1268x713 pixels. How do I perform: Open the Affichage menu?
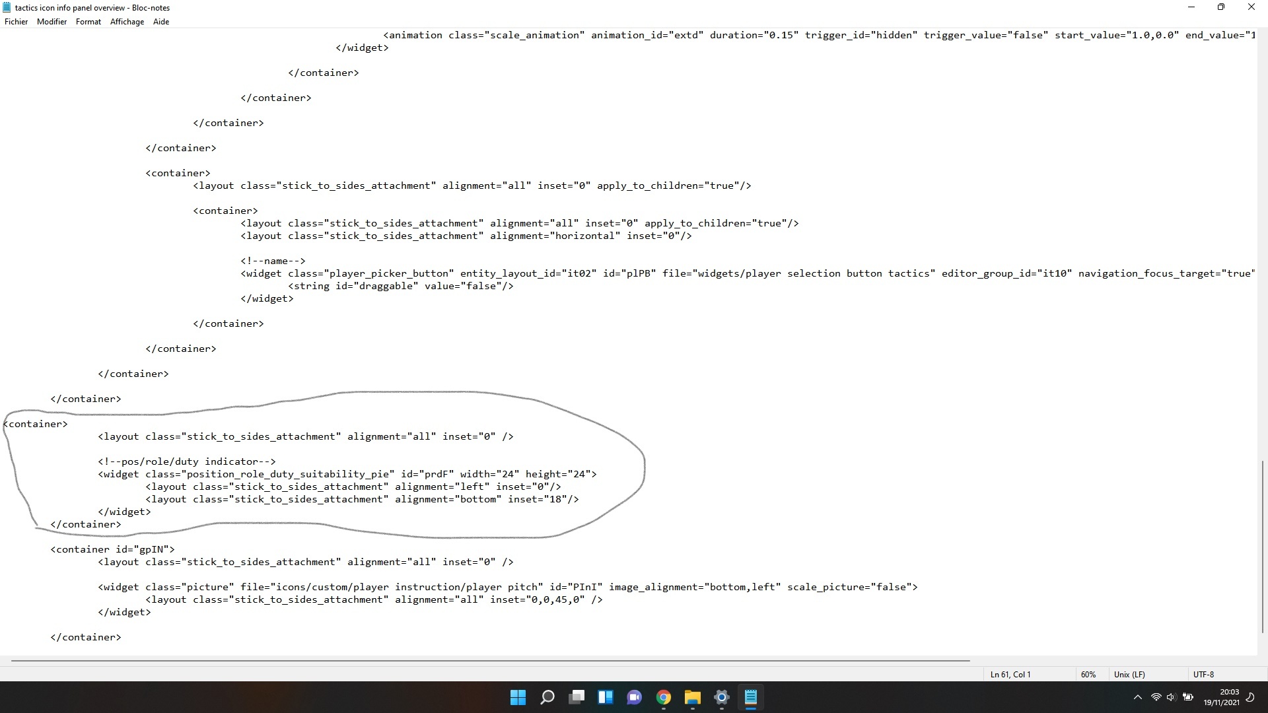(x=127, y=22)
